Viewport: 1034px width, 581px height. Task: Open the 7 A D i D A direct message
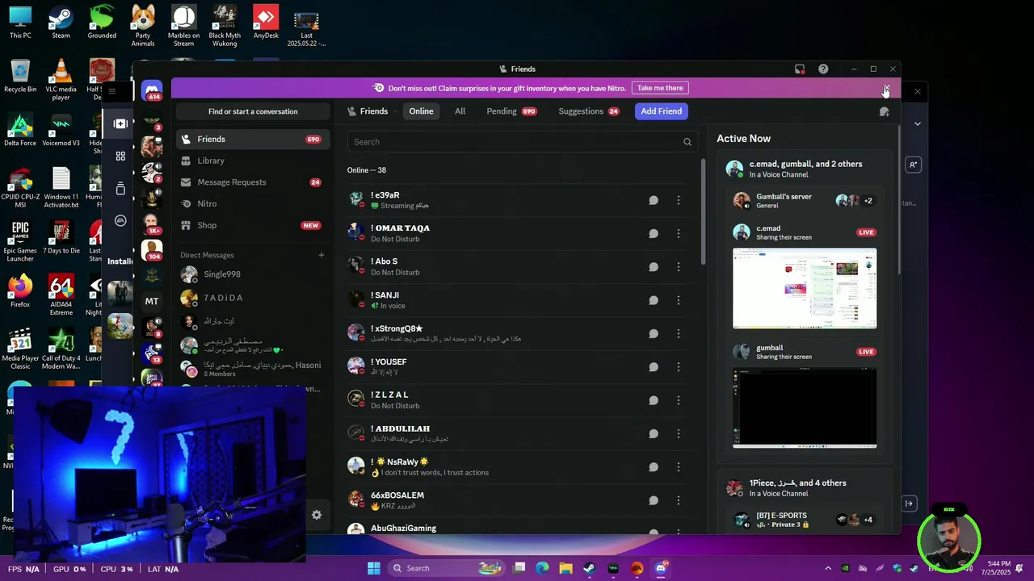[253, 298]
